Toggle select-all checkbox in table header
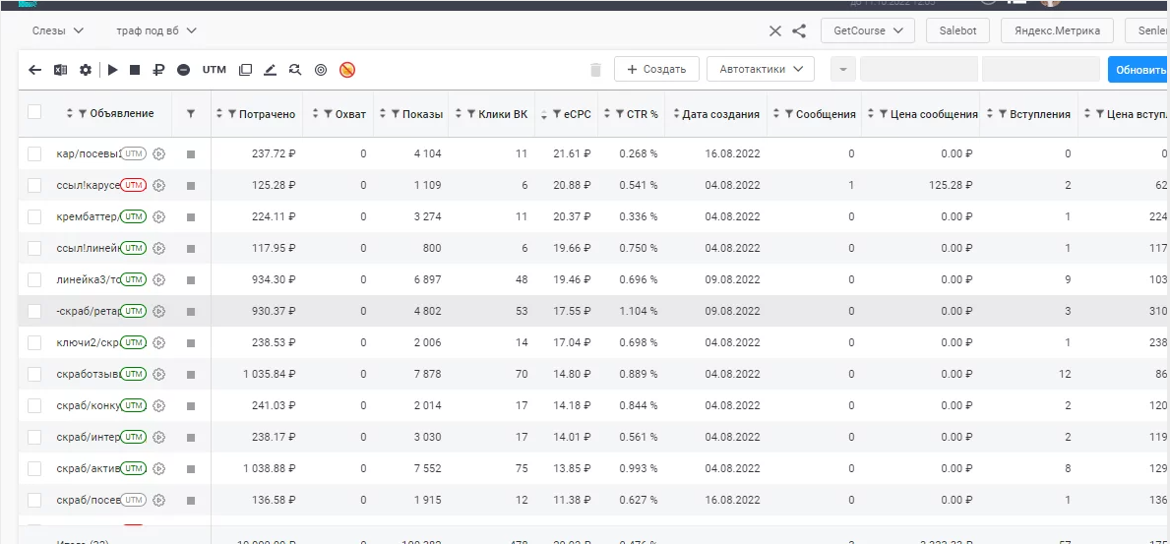 tap(34, 112)
